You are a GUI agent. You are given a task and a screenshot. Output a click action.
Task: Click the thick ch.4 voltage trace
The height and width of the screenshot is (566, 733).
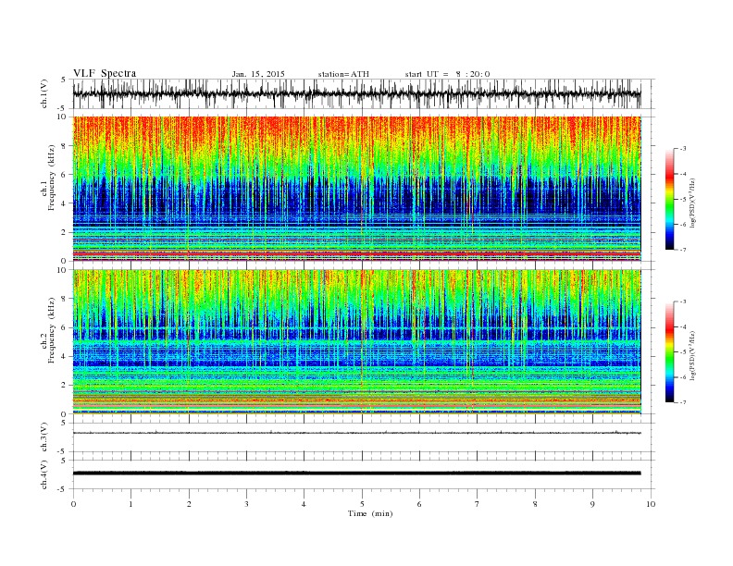[x=356, y=474]
